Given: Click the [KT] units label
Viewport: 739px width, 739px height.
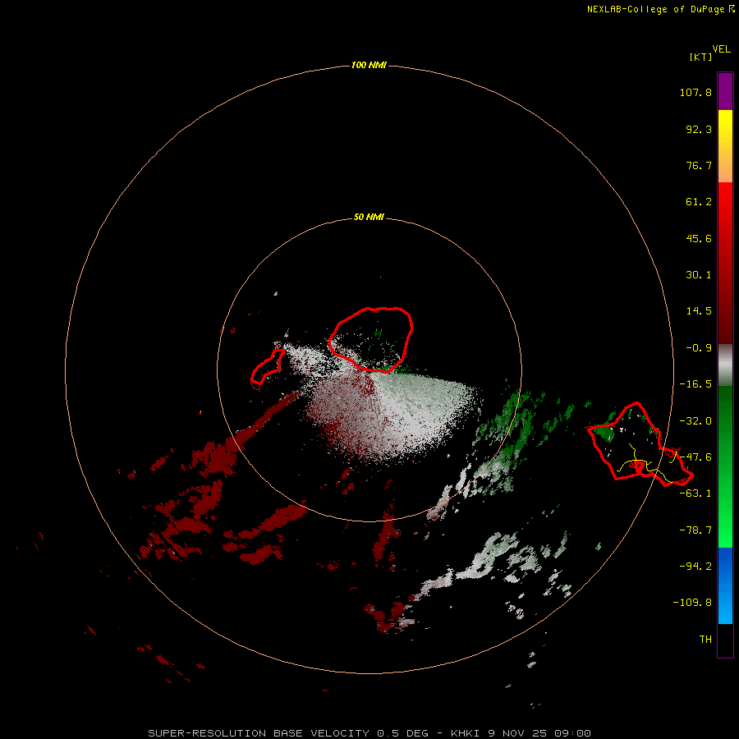Looking at the screenshot, I should [700, 57].
